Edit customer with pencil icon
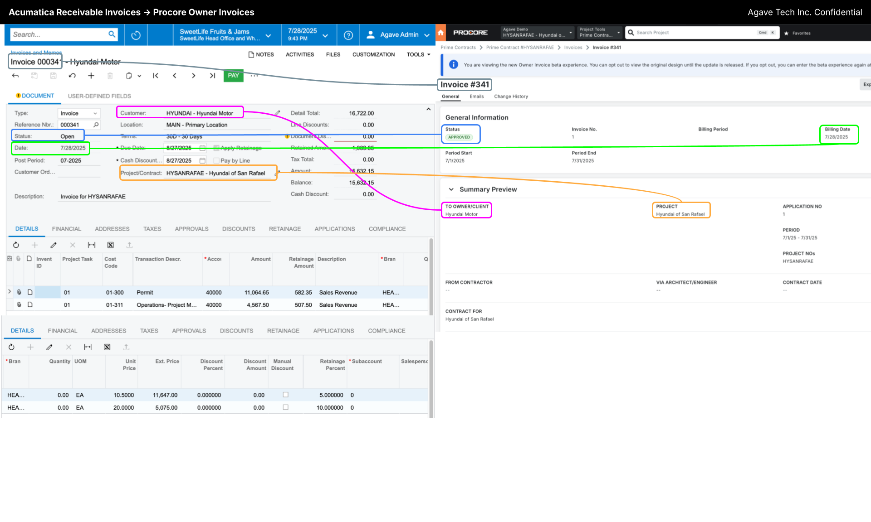The height and width of the screenshot is (522, 871). (277, 113)
